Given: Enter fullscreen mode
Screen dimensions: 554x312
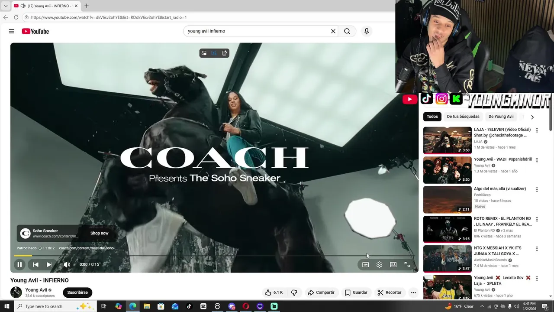Looking at the screenshot, I should point(407,264).
